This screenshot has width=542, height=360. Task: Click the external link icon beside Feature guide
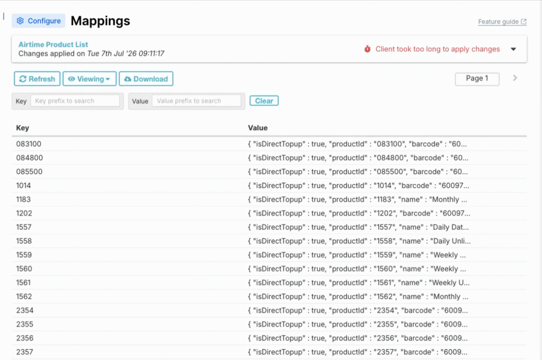click(x=524, y=22)
